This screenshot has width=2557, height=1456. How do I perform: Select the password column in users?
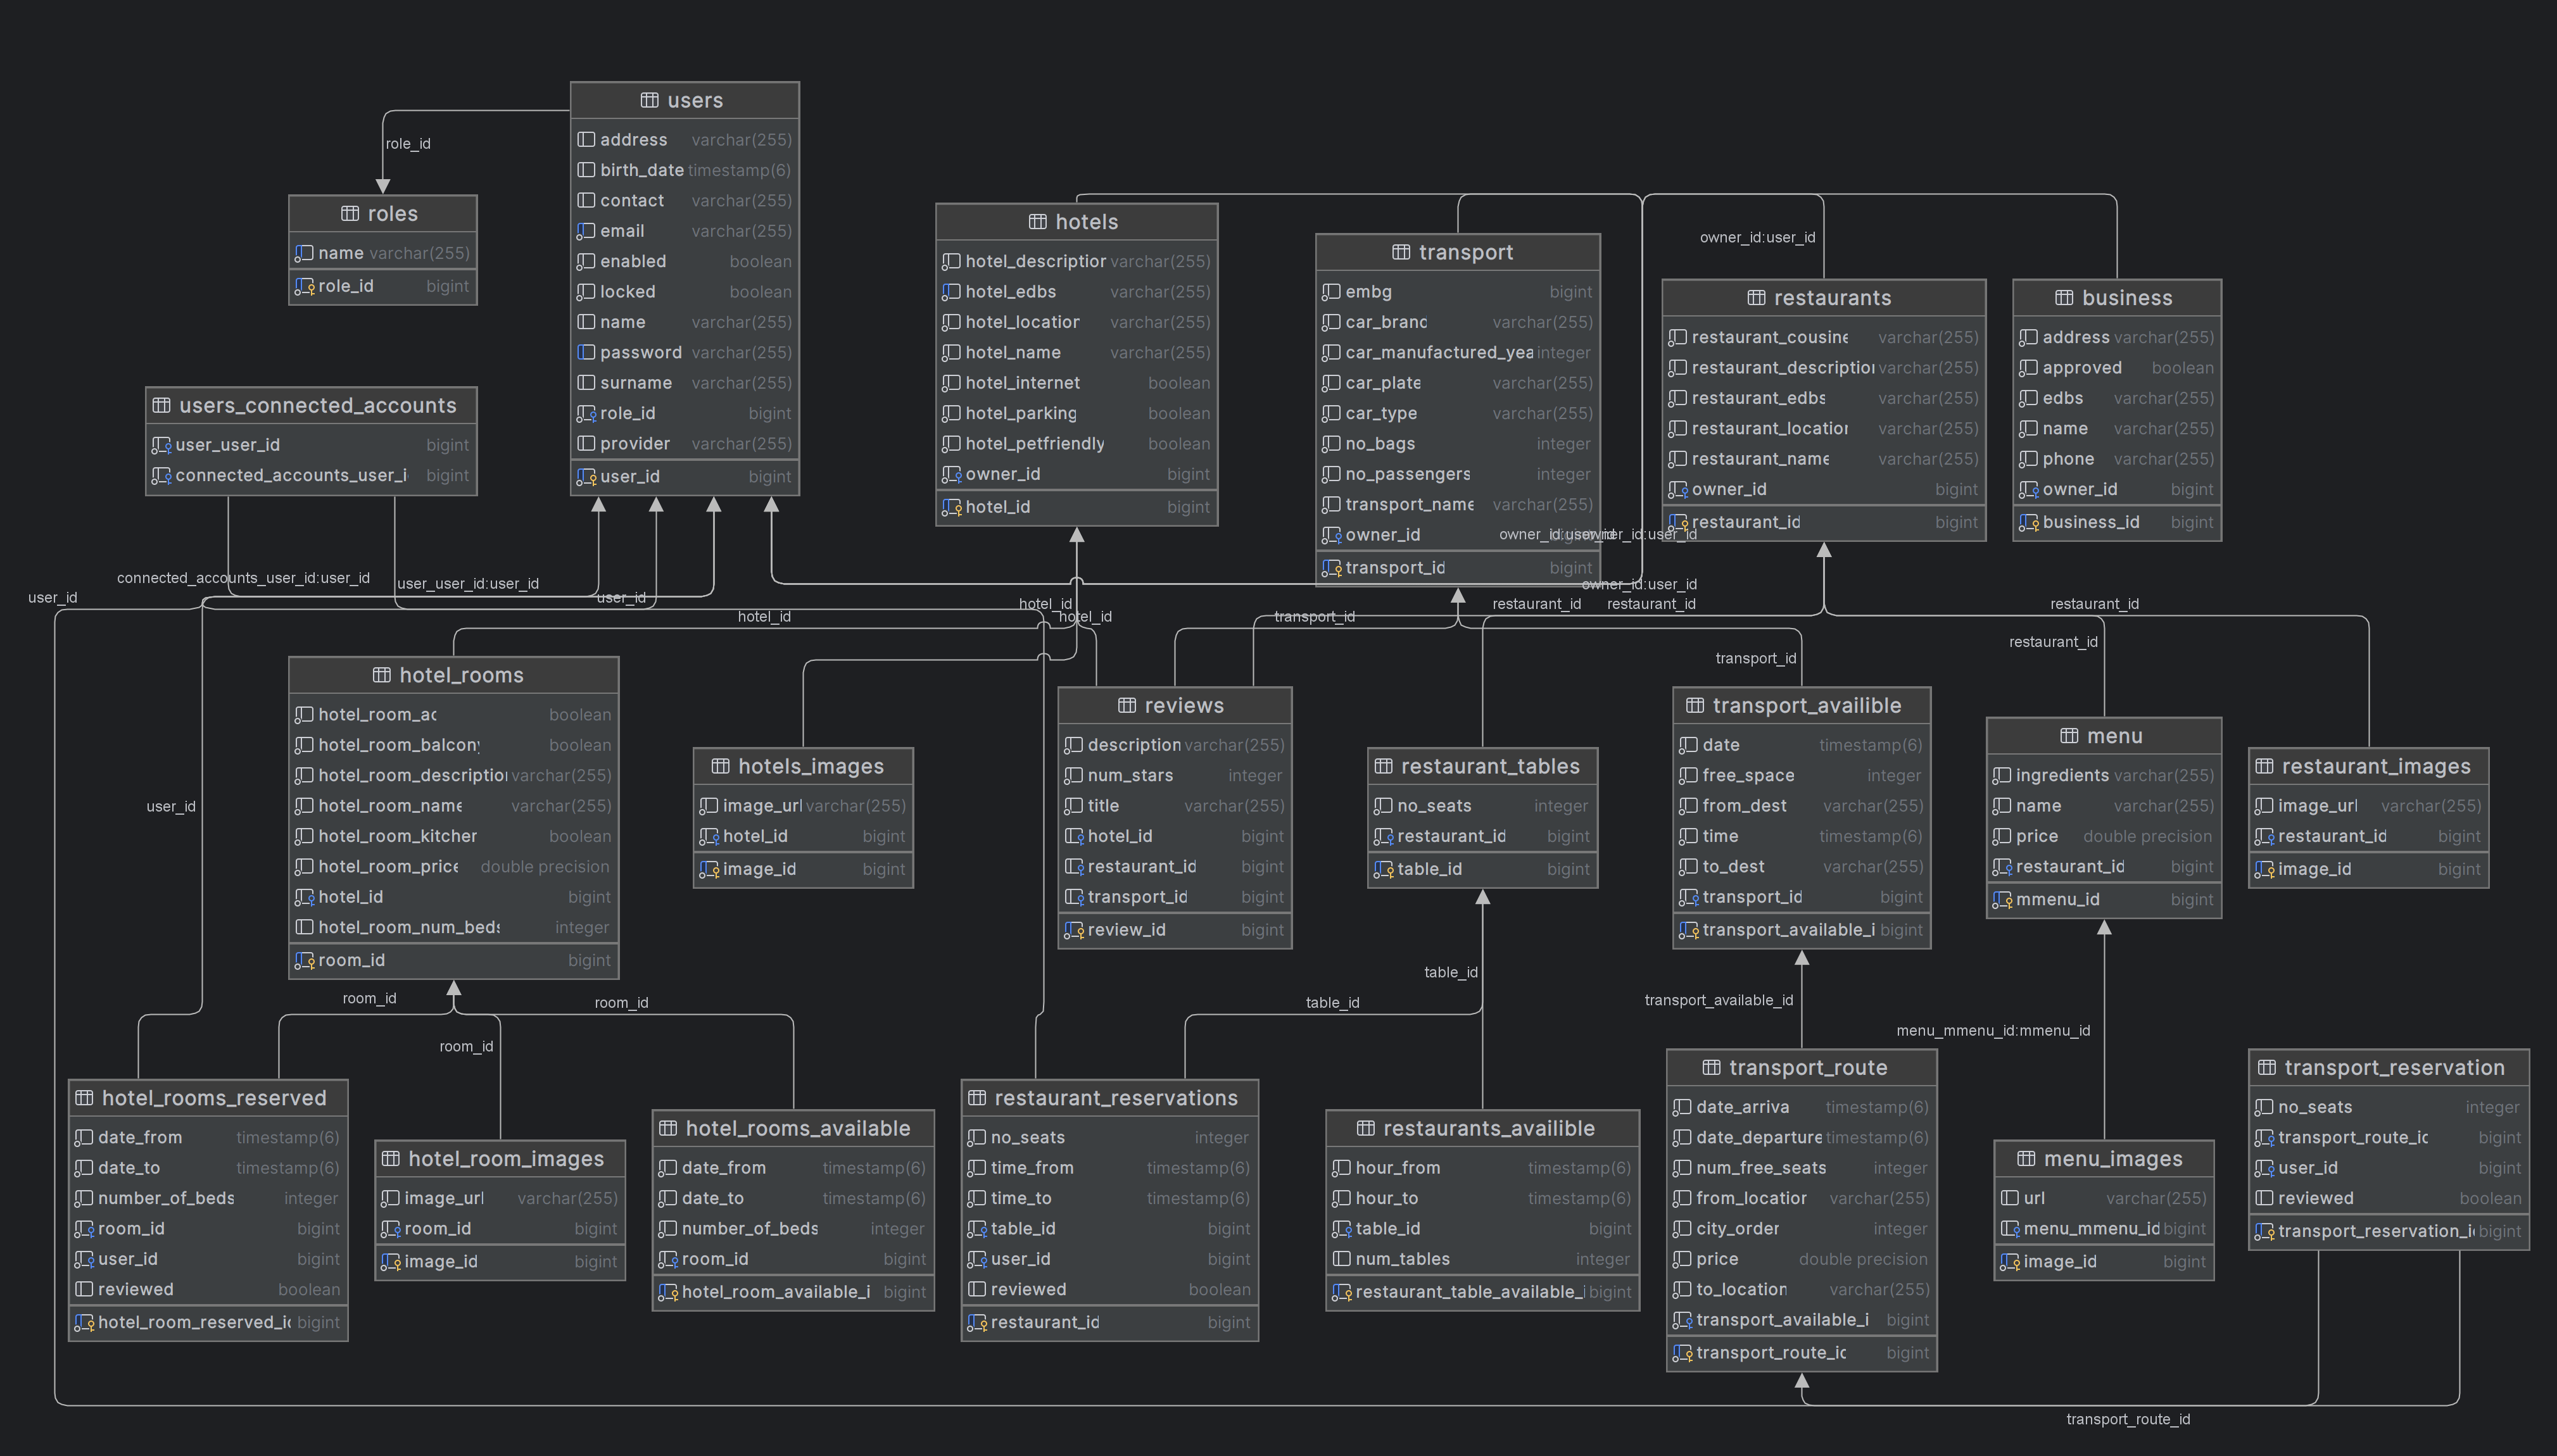click(x=640, y=353)
